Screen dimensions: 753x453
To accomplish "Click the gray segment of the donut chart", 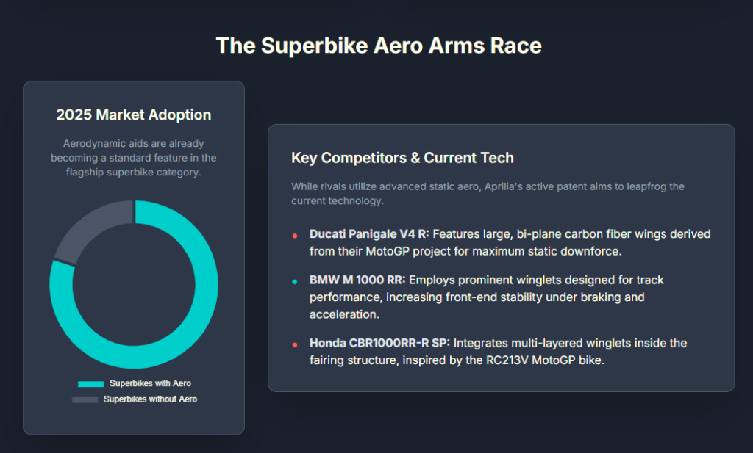I will pyautogui.click(x=87, y=229).
